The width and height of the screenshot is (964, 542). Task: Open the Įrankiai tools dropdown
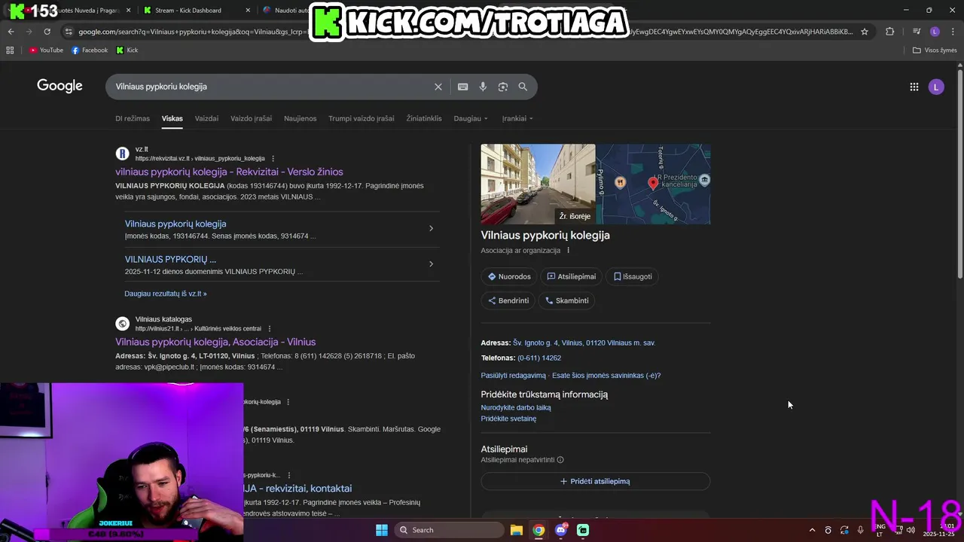[517, 118]
